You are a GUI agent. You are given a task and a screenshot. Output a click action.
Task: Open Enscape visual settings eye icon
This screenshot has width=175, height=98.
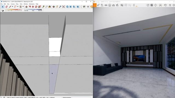170,5
